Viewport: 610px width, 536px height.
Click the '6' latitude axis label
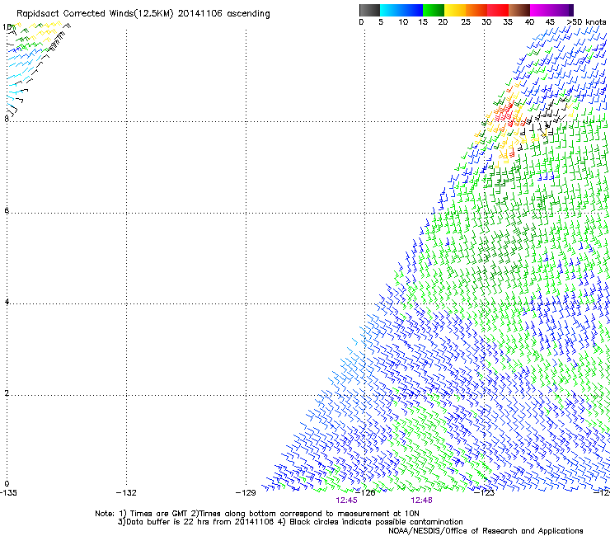pyautogui.click(x=7, y=210)
